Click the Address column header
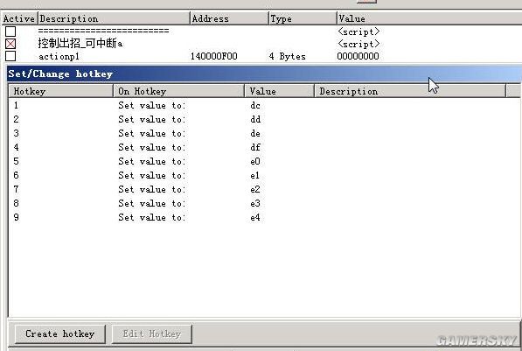This screenshot has height=351, width=522. point(229,18)
